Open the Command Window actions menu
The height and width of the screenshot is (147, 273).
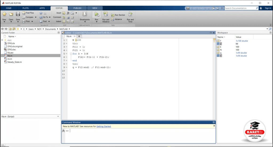tap(214, 122)
